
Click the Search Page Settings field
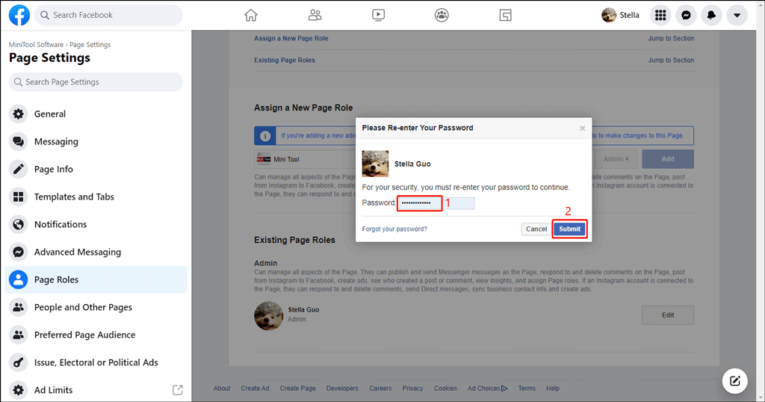click(x=96, y=82)
